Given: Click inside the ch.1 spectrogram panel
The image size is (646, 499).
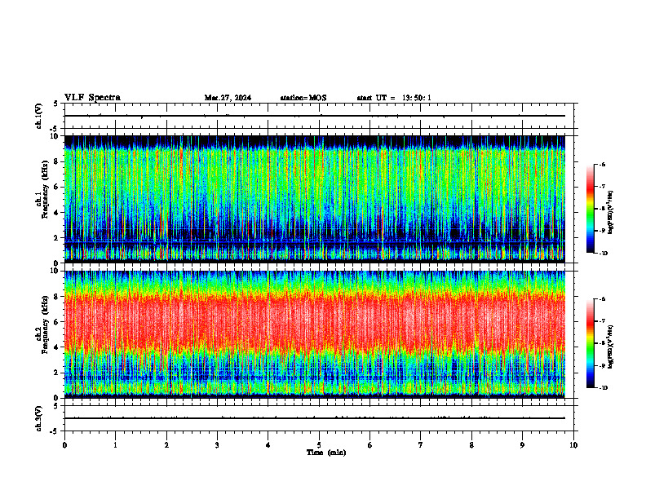Looking at the screenshot, I should [x=315, y=199].
